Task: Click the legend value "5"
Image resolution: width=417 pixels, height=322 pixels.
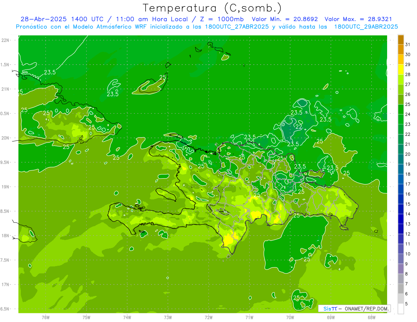Action: [x=406, y=304]
